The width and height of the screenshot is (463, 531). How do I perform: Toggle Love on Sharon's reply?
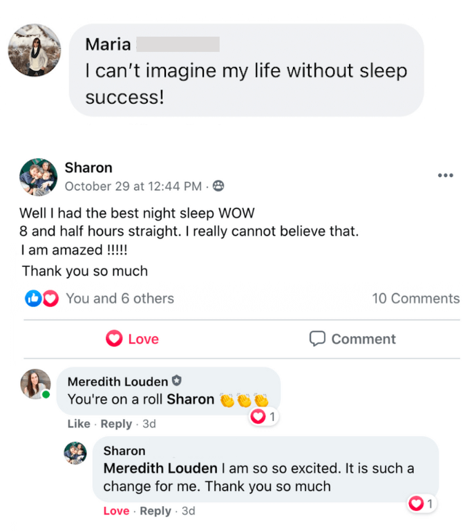[116, 511]
